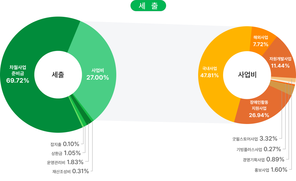Click the 세출 center of left donut
The image size is (296, 181).
pyautogui.click(x=58, y=75)
